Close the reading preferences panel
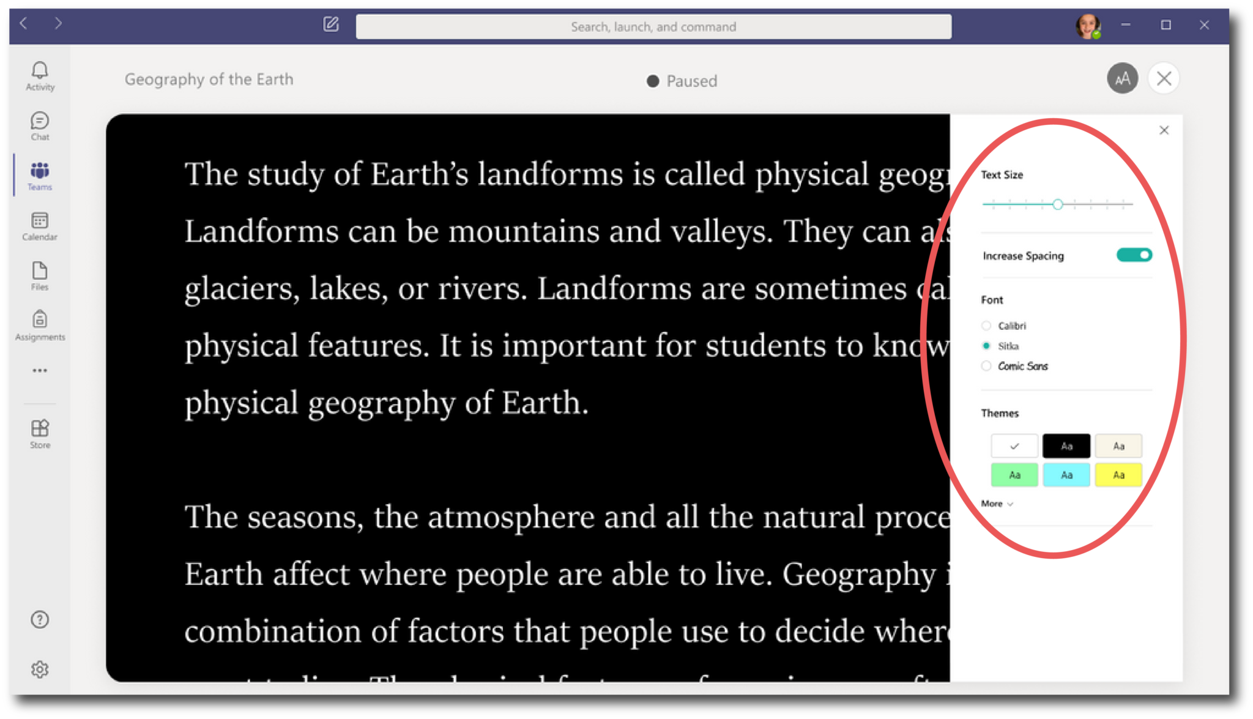1253x719 pixels. pos(1164,130)
